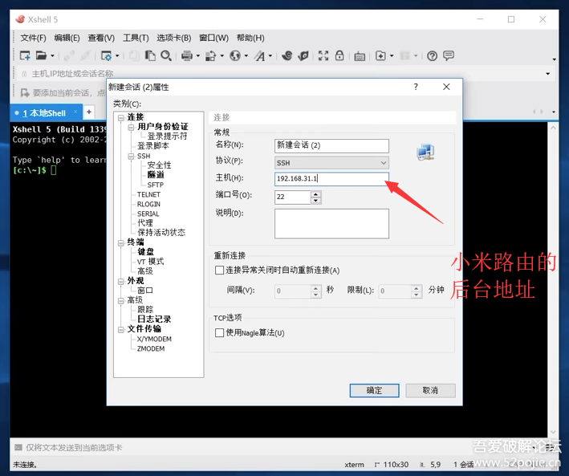Select 登录提示符 in category tree

coord(167,136)
